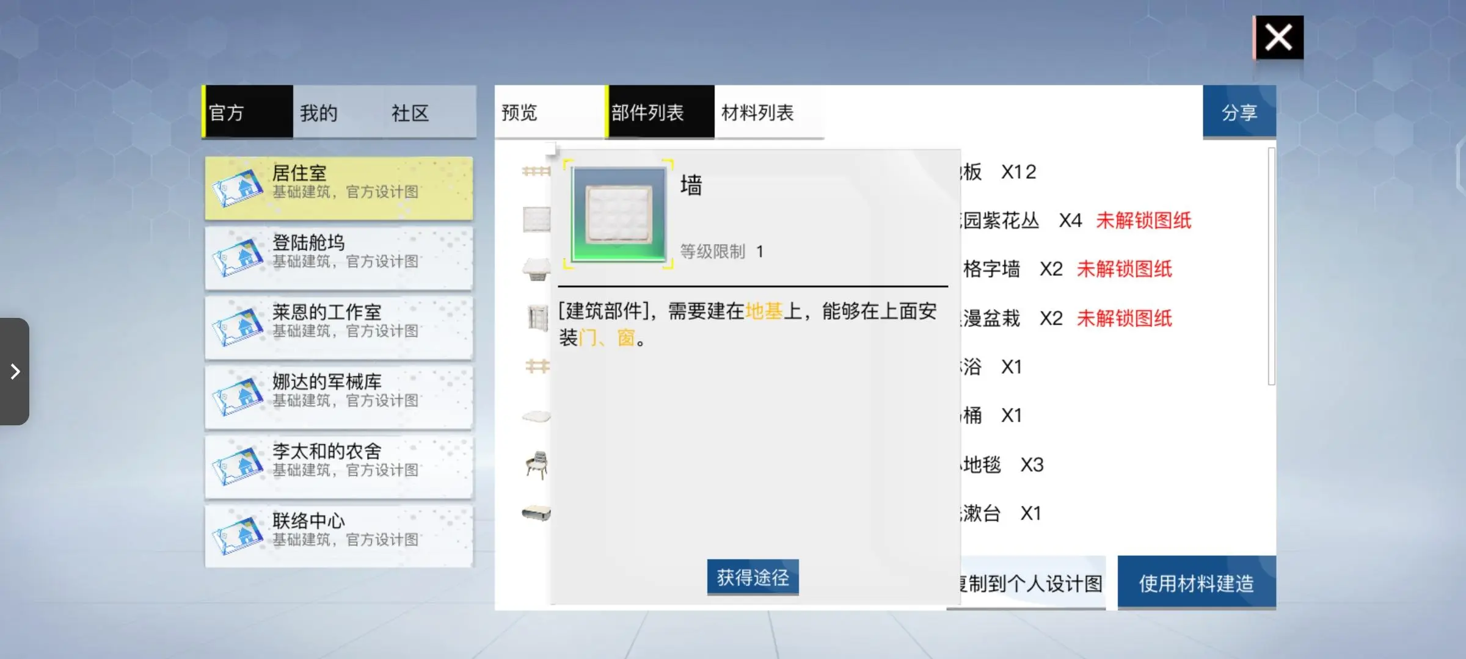Select the roof-shaped part icon

coord(536,268)
